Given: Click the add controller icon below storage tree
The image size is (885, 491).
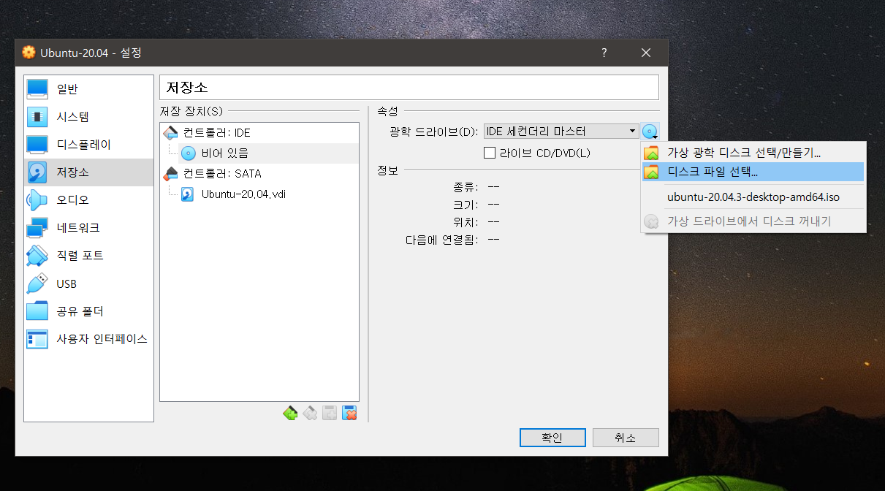Looking at the screenshot, I should [x=290, y=413].
